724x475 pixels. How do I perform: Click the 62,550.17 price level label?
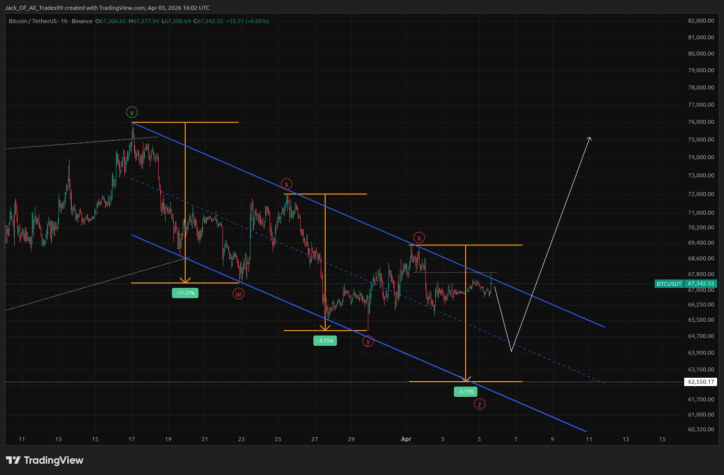[x=700, y=382]
